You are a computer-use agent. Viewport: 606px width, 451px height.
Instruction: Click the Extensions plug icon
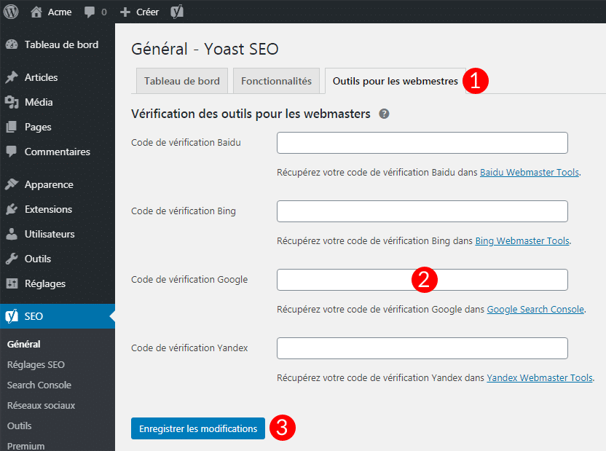point(12,209)
